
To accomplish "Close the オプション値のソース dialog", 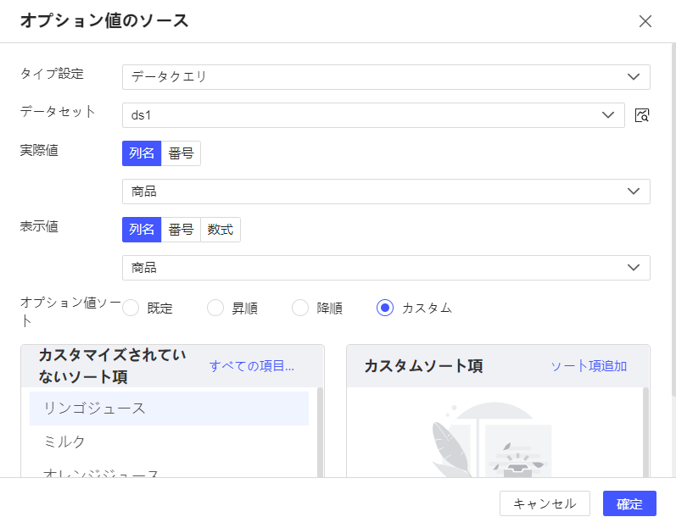I will point(645,21).
